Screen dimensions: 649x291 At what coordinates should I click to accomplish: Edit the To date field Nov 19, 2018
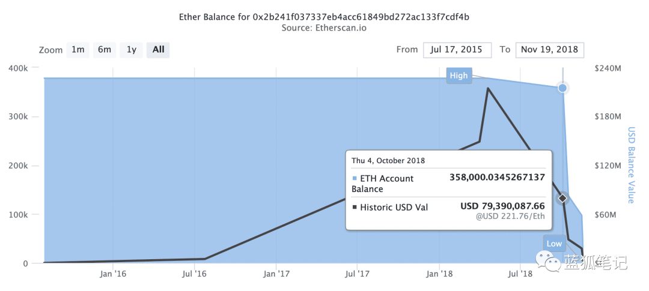click(x=549, y=50)
